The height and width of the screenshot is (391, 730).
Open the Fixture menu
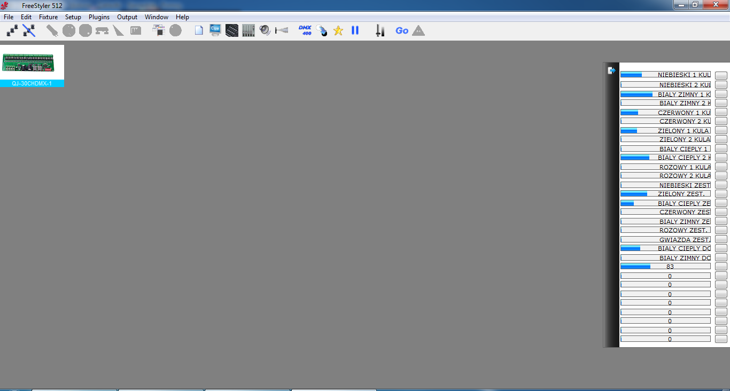click(48, 17)
